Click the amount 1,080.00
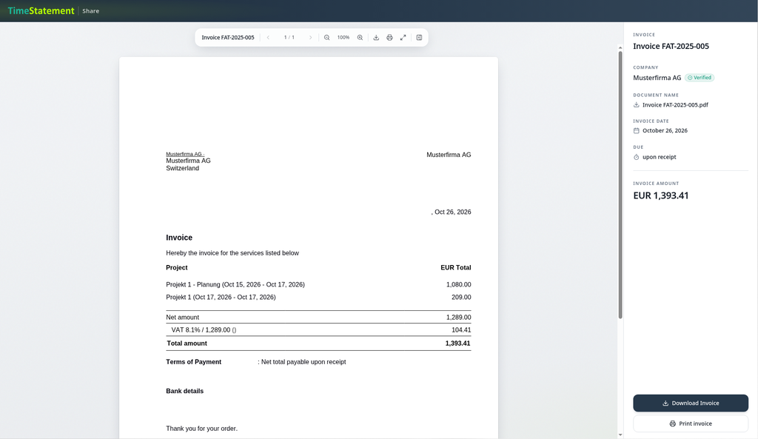Screen dimensions: 758x439 [x=458, y=284]
